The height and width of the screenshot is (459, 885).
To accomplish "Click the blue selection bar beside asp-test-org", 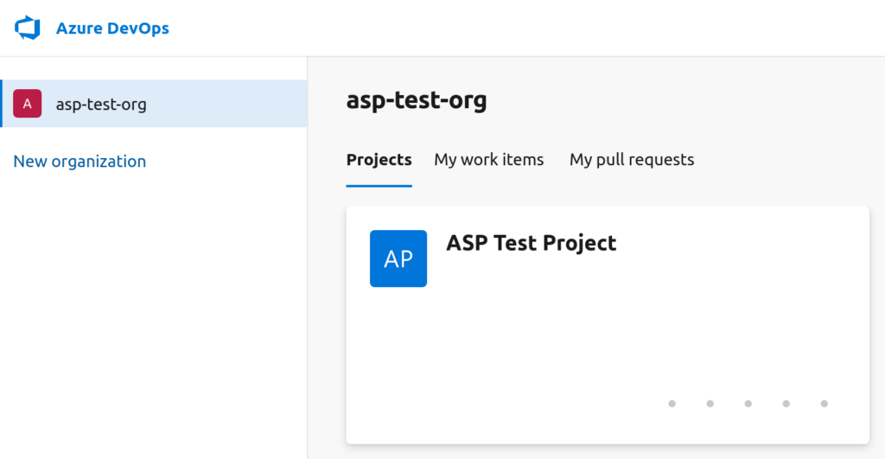I will point(1,104).
